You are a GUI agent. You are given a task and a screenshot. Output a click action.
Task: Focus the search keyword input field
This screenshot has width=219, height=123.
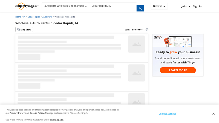[x=65, y=6]
